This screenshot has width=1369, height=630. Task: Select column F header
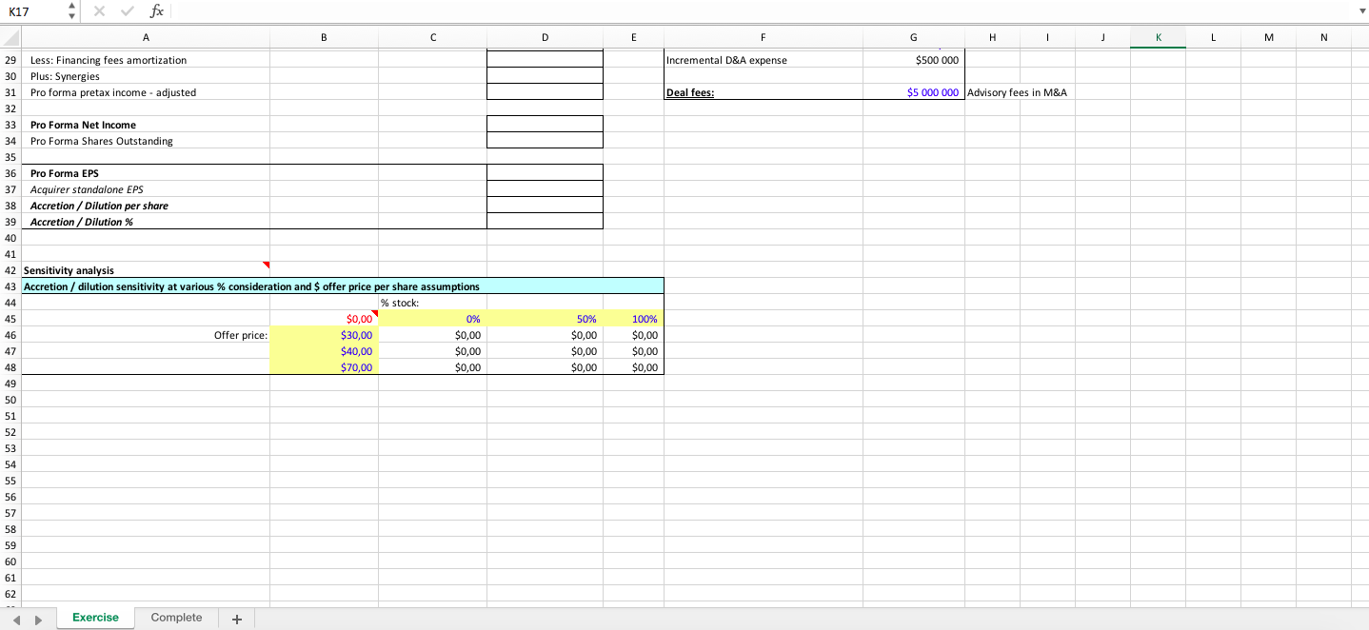(x=764, y=37)
